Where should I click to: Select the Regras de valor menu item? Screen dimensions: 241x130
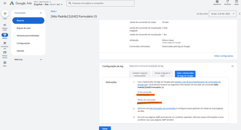pos(24,28)
